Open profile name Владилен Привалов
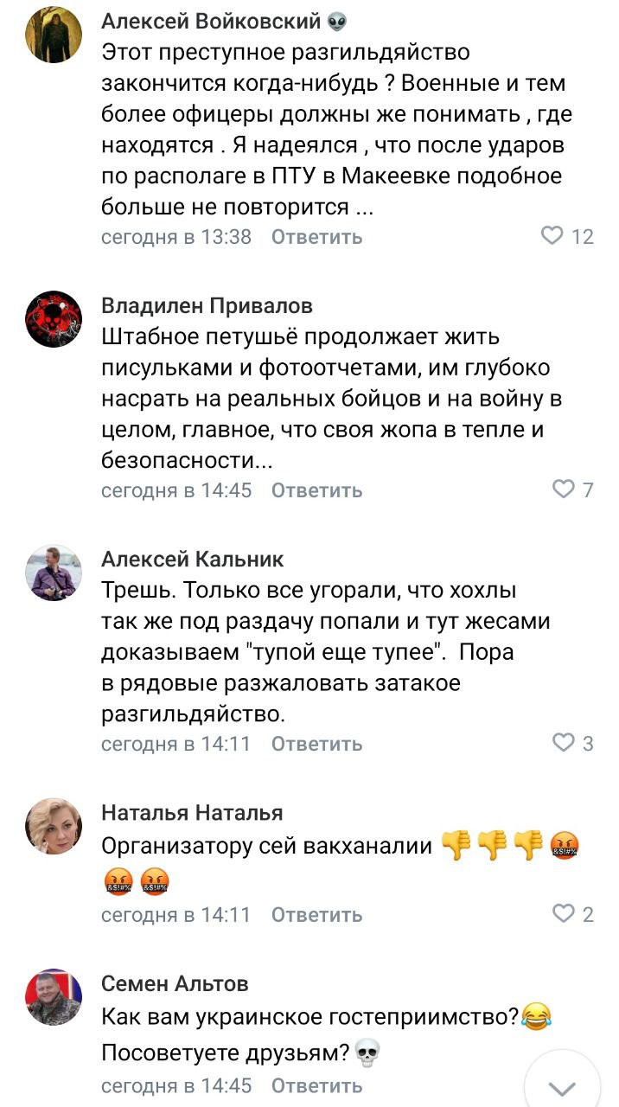 point(207,306)
